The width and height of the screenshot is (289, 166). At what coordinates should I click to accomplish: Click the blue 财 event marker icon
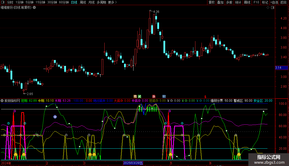164,97
